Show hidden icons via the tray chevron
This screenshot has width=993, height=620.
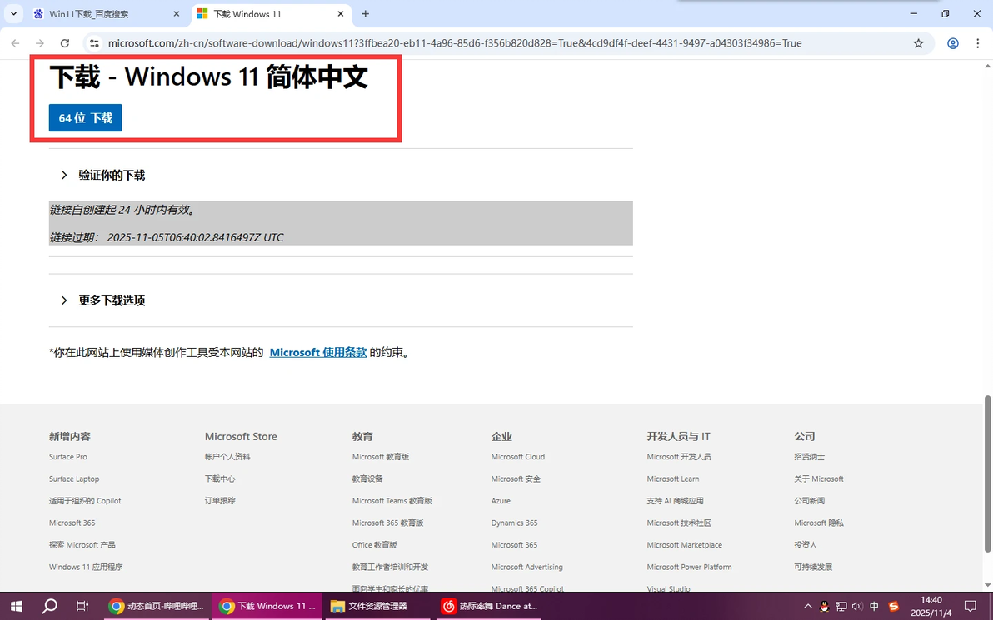807,606
